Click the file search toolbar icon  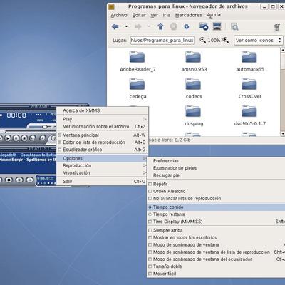[234, 27]
